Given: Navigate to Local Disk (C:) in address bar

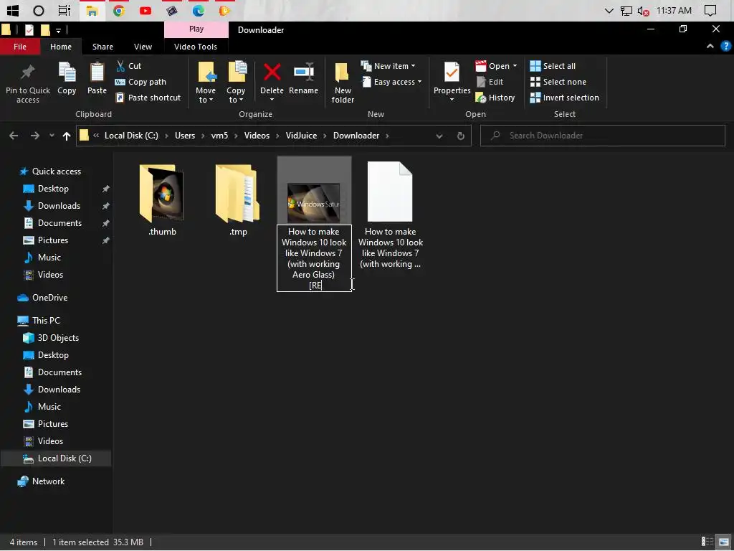Looking at the screenshot, I should click(x=131, y=136).
